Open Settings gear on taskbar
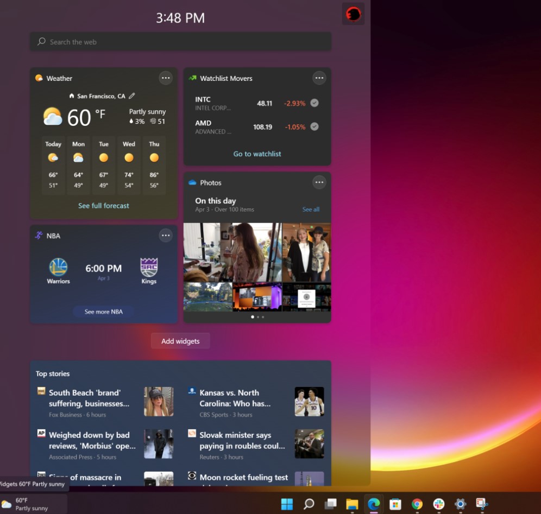This screenshot has height=514, width=541. pos(460,504)
